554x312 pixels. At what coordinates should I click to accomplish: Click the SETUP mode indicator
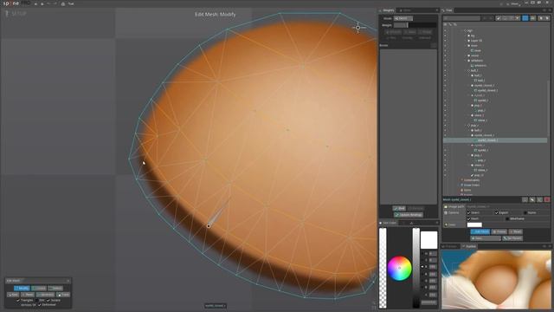tap(16, 14)
